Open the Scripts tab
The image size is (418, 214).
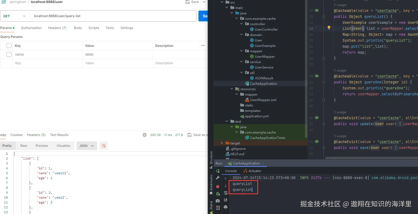click(x=94, y=28)
